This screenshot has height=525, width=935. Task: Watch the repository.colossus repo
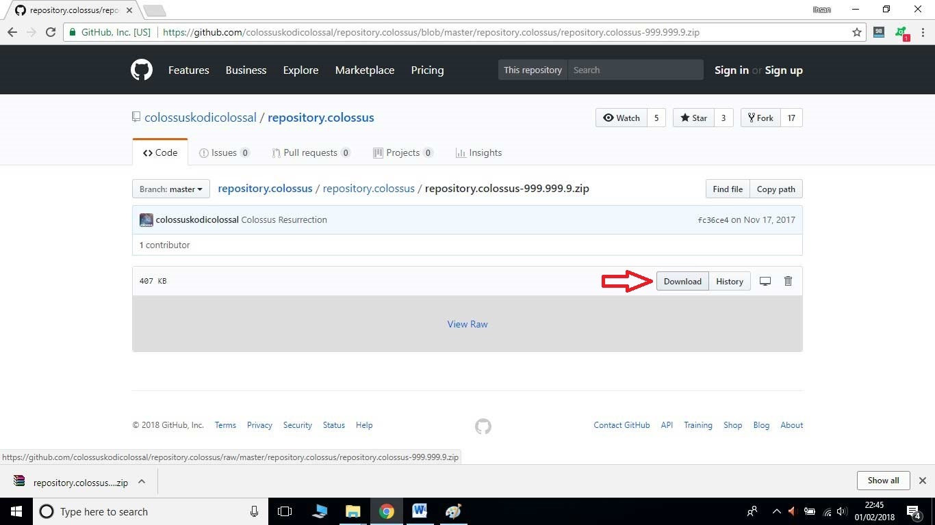[x=622, y=118]
